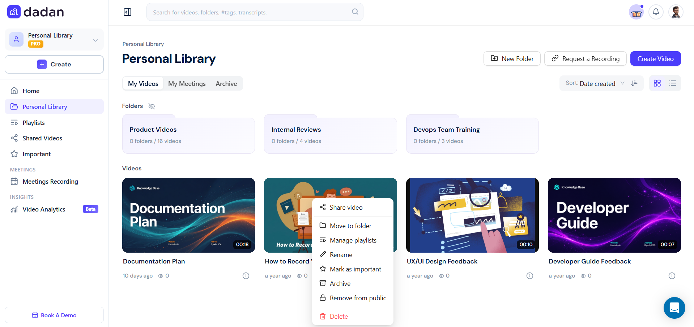The width and height of the screenshot is (694, 327).
Task: Click the Documentation Plan title
Action: 154,261
